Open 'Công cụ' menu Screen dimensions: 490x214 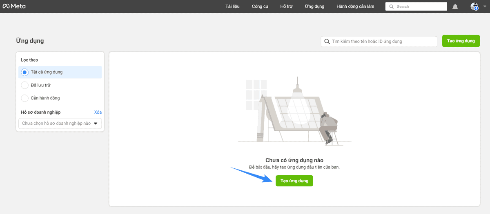coord(260,7)
